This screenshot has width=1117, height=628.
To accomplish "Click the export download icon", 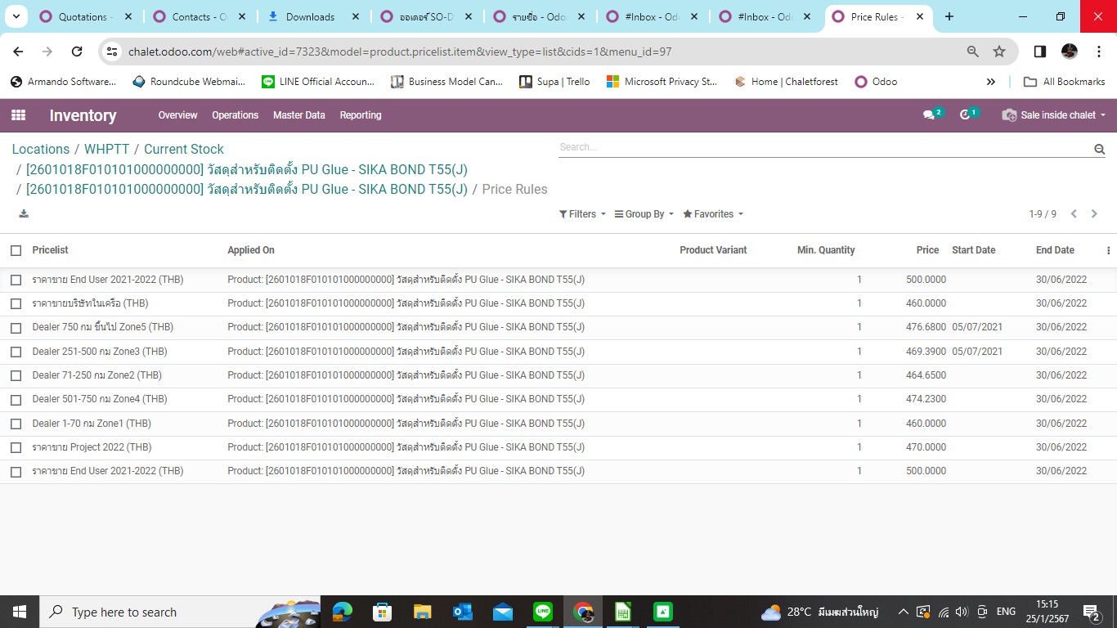I will (x=24, y=214).
